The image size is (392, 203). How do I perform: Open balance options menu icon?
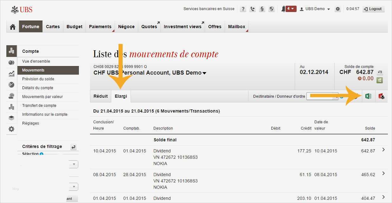click(380, 72)
